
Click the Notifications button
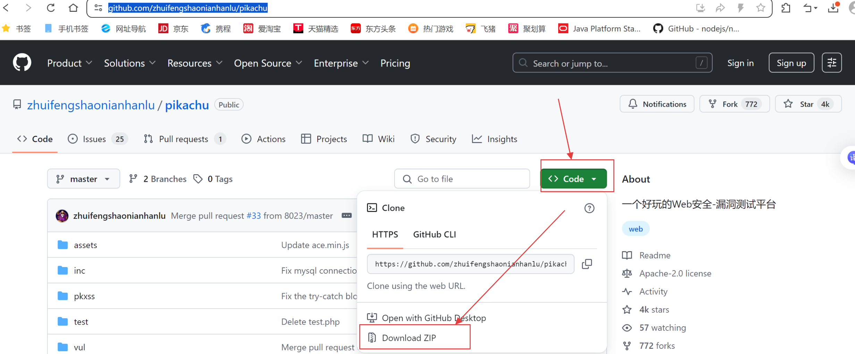[x=657, y=104]
